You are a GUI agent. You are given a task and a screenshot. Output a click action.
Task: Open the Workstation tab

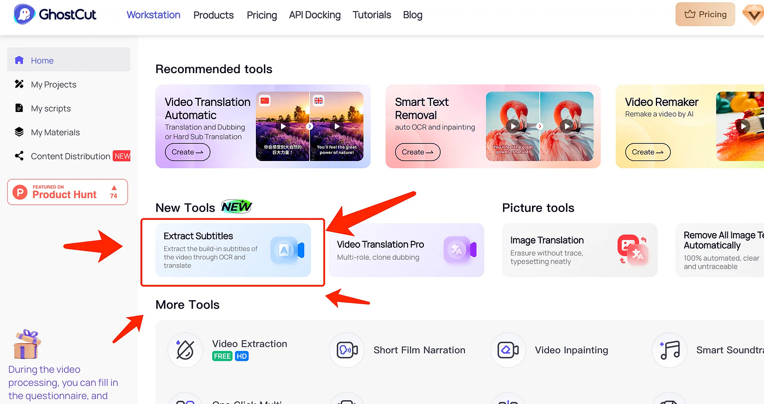pos(153,15)
